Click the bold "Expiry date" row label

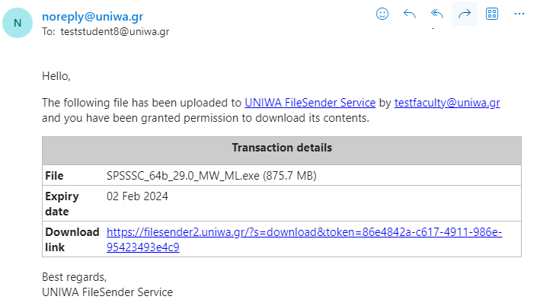point(62,204)
